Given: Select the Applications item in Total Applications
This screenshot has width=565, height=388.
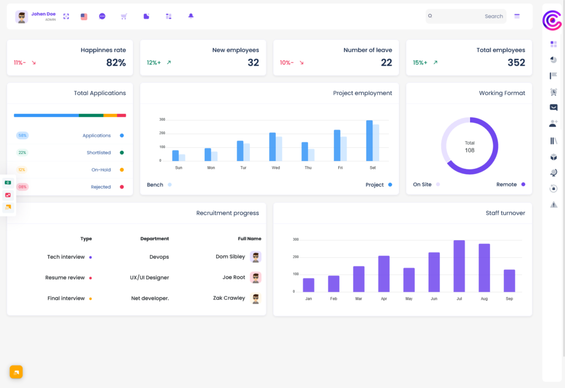Looking at the screenshot, I should 98,135.
